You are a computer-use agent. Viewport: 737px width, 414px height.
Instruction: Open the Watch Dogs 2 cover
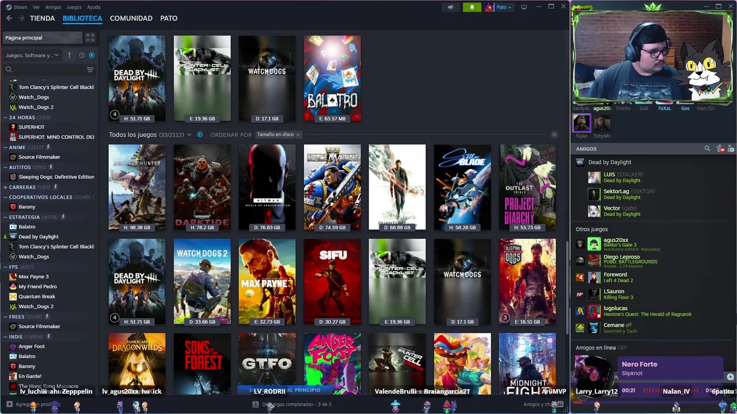pyautogui.click(x=202, y=282)
